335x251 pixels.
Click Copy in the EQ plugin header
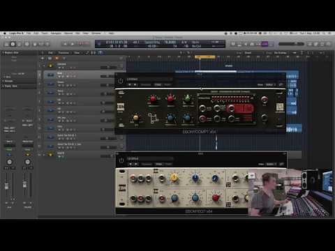(x=159, y=164)
